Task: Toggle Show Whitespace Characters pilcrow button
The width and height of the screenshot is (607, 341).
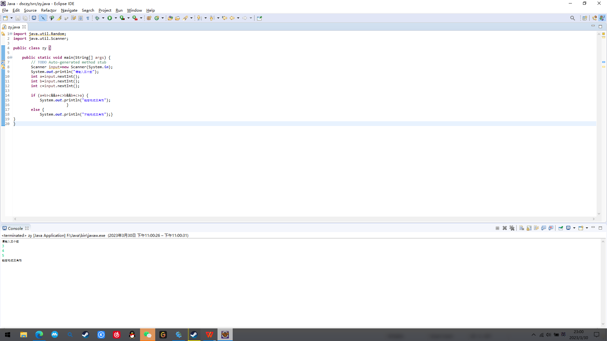Action: tap(88, 18)
